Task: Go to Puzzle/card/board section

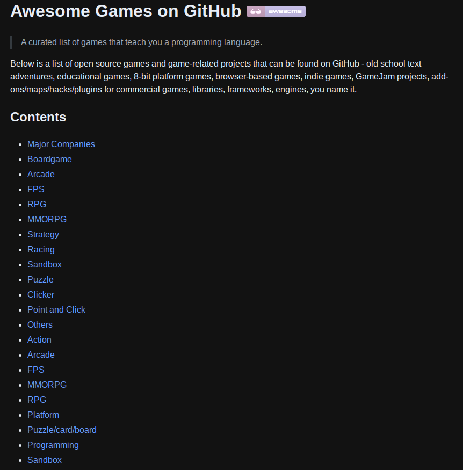Action: pyautogui.click(x=62, y=430)
